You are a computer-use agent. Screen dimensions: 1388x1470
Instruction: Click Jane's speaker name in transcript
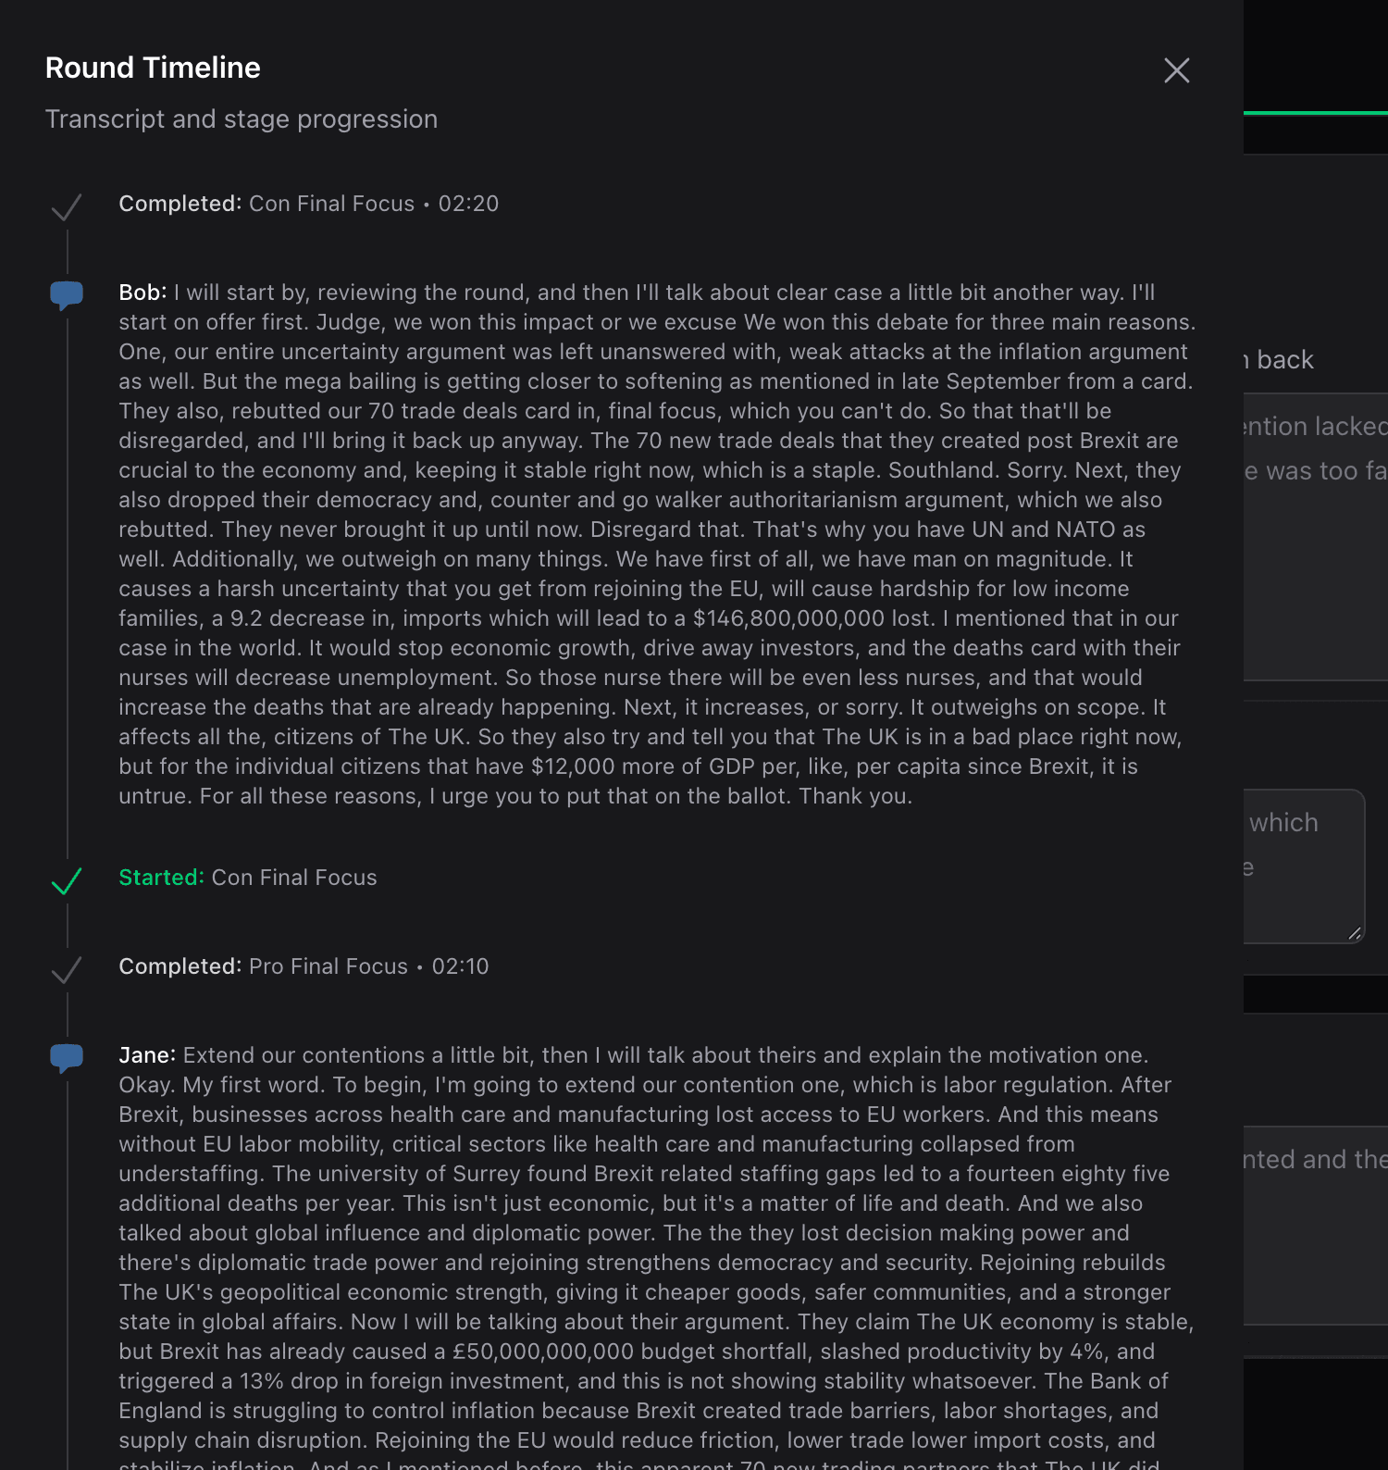[x=147, y=1055]
